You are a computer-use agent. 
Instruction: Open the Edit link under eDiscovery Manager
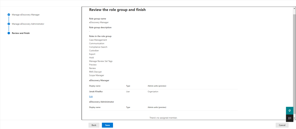point(91,97)
